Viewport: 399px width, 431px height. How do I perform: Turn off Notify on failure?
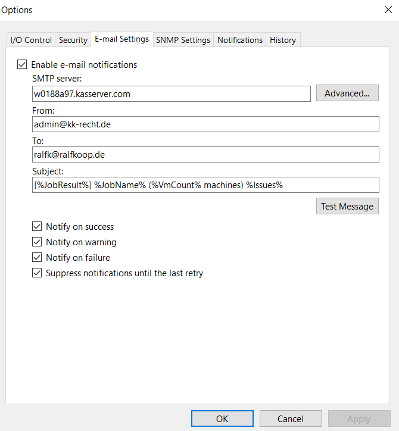coord(38,258)
